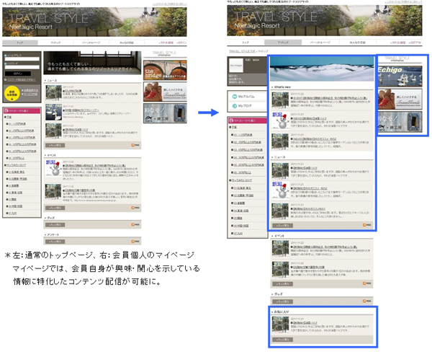
Task: Click the My アルバム link text
Action: tap(246, 97)
